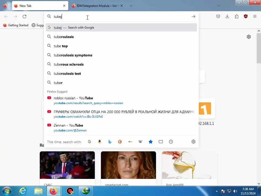This screenshot has height=196, width=261.
Task: Search this time with Bing icon
Action: tap(110, 142)
